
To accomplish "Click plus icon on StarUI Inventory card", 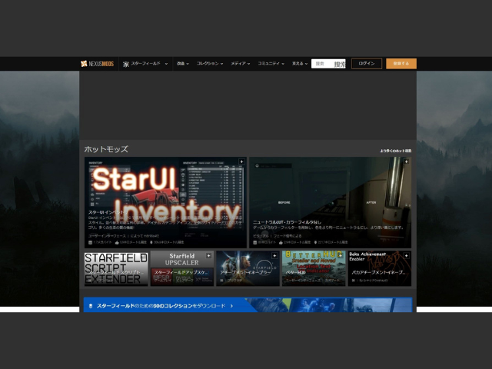I will [241, 161].
